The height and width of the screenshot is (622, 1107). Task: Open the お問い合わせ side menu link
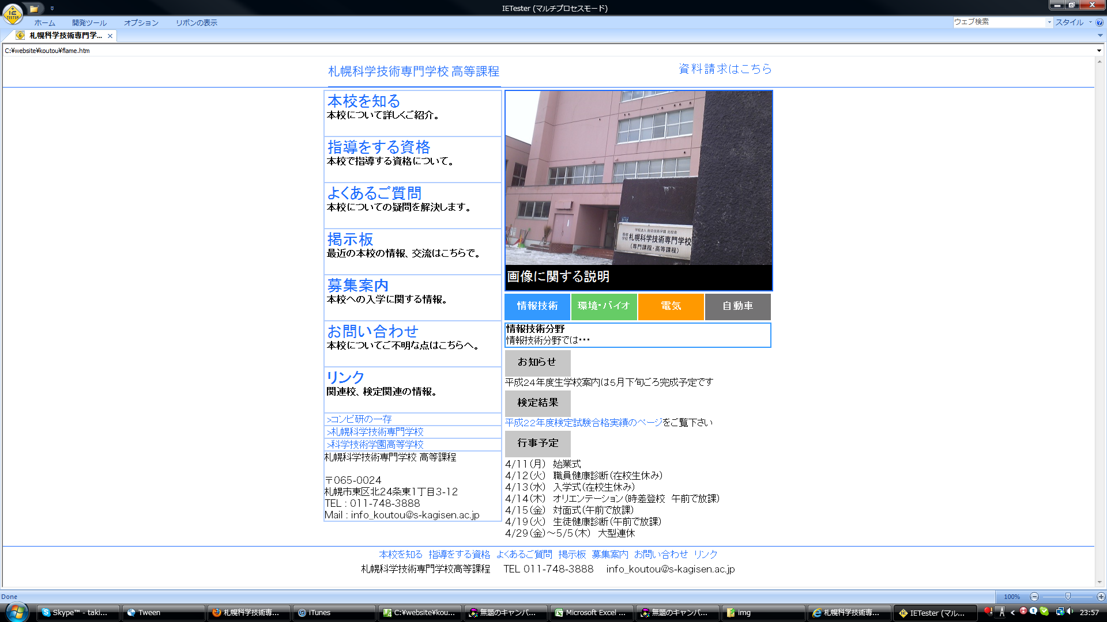[372, 332]
